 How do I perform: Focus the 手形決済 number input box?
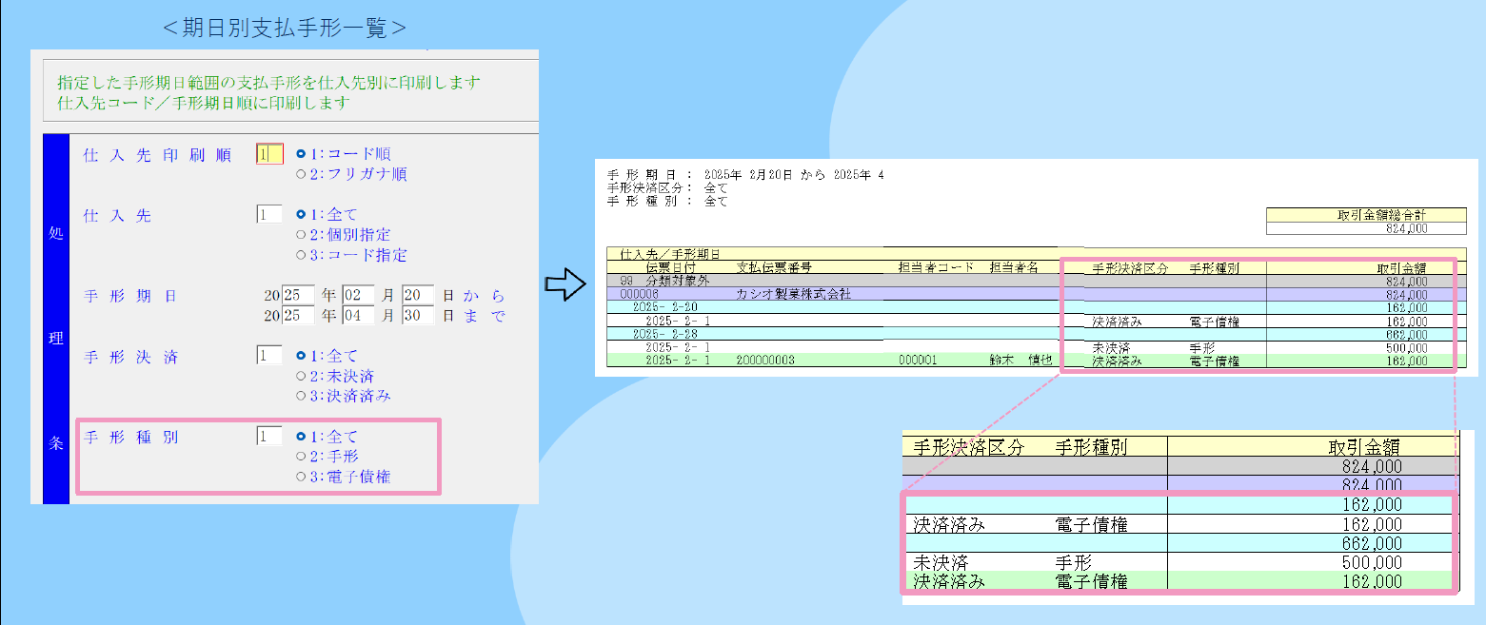point(269,356)
